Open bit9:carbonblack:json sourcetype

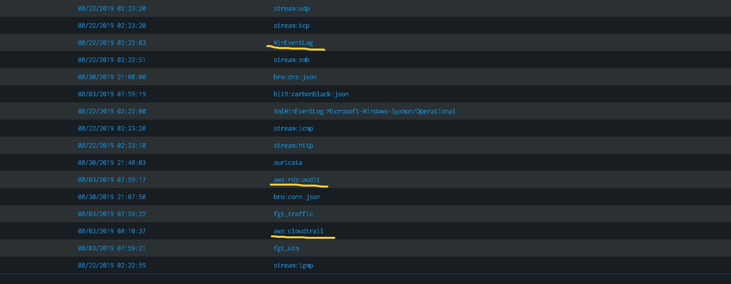[311, 94]
